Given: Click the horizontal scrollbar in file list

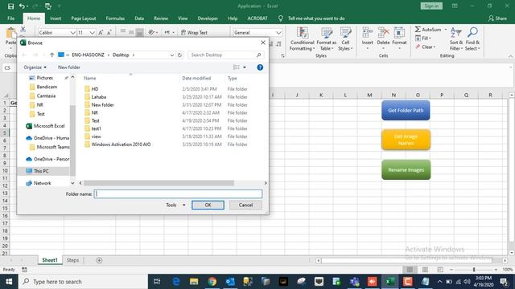Looking at the screenshot, I should (159, 183).
